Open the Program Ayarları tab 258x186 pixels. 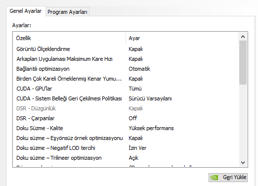point(67,12)
